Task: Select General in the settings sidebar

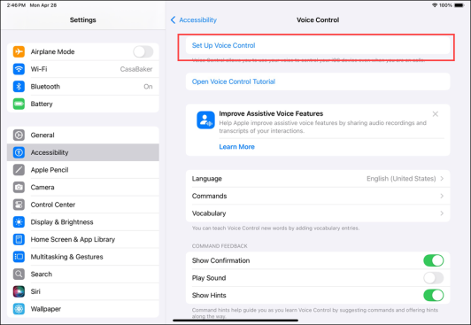Action: point(83,135)
